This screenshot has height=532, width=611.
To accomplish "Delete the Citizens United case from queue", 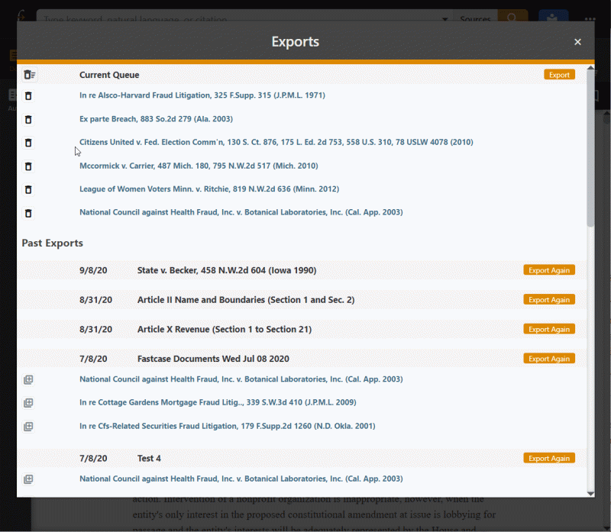I will point(28,143).
